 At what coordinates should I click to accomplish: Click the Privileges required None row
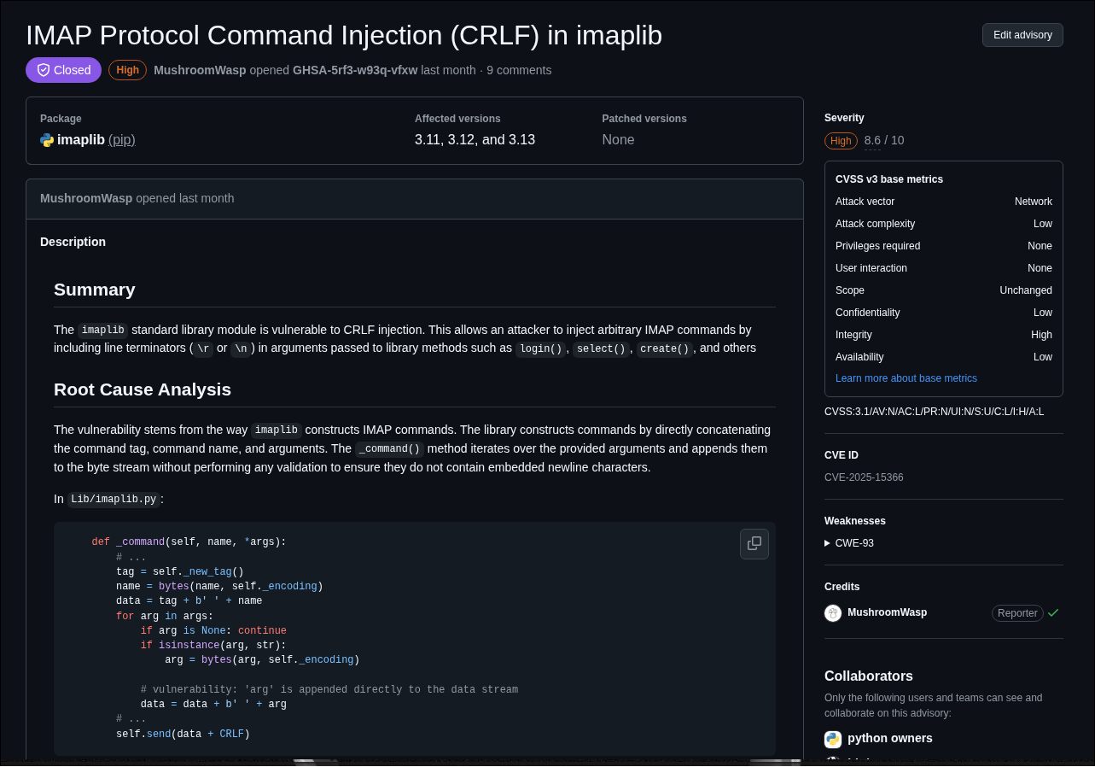944,246
